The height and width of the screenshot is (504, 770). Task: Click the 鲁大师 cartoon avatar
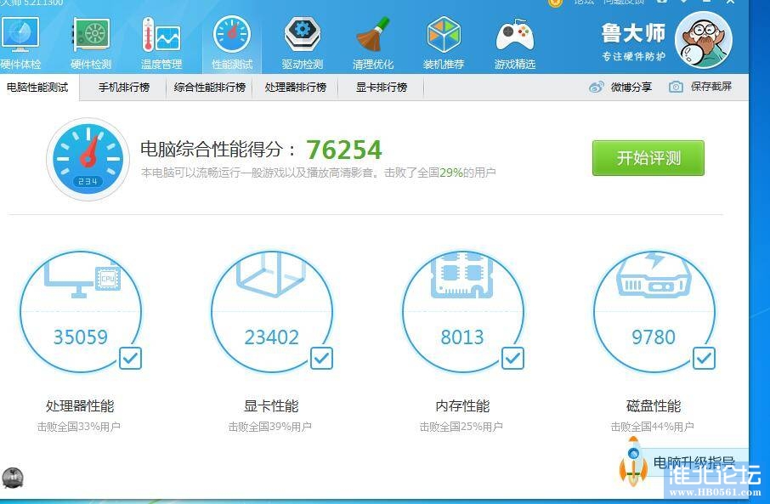(703, 40)
